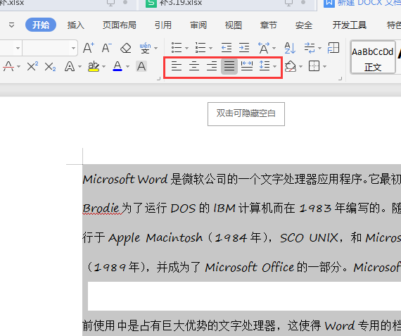Open the 视图 ribbon tab
The image size is (401, 336).
pos(234,25)
